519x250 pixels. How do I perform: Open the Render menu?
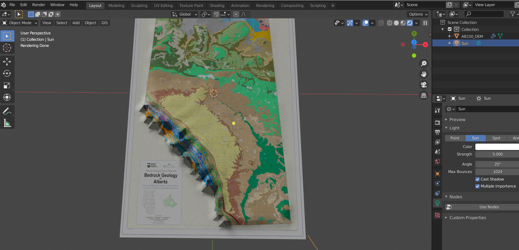39,5
